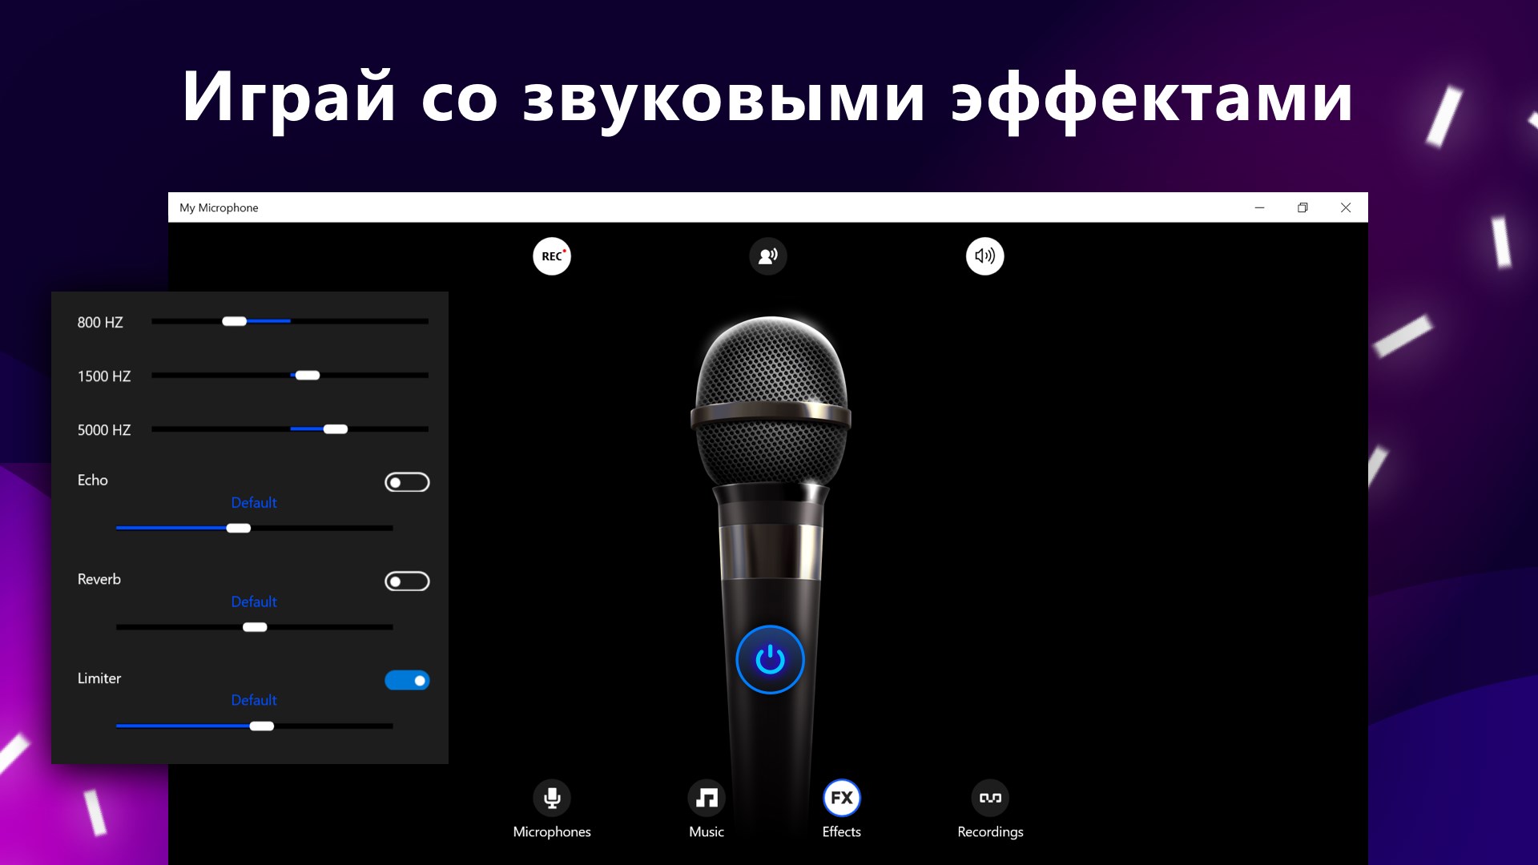Select the Microphones tab icon

coord(550,798)
